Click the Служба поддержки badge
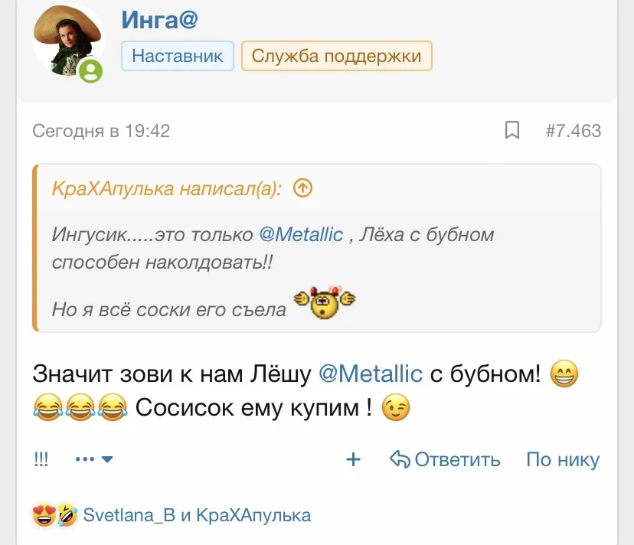This screenshot has width=634, height=545. click(336, 56)
